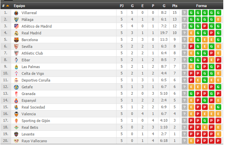Click the Atlético de Madrid crest icon
The image size is (228, 148).
point(16,26)
